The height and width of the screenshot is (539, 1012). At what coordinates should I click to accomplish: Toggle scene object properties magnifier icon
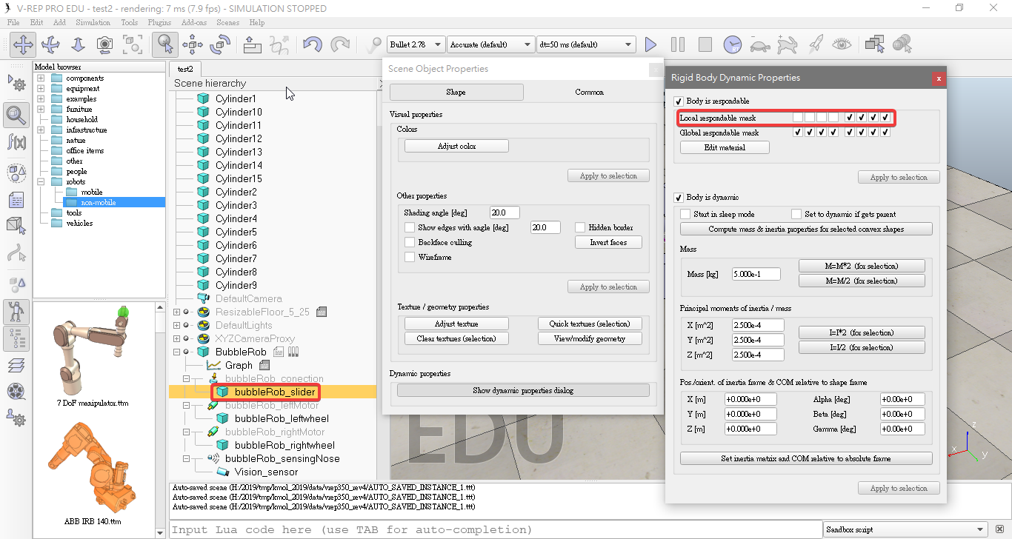coord(16,114)
